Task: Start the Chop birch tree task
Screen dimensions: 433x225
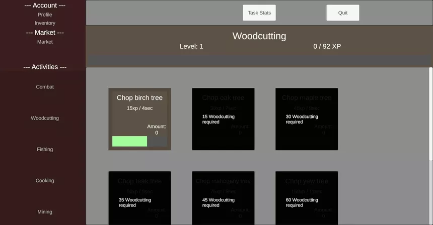Action: tap(140, 119)
